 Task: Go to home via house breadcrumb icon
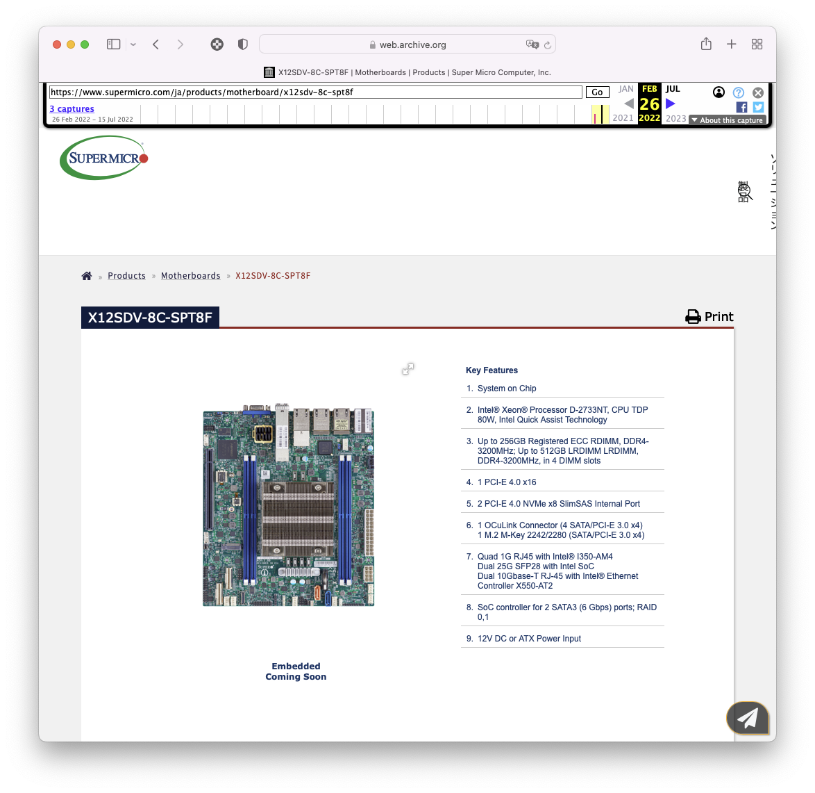point(87,276)
